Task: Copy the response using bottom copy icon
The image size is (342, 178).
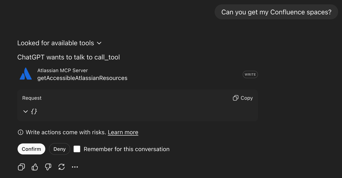Action: tap(21, 167)
